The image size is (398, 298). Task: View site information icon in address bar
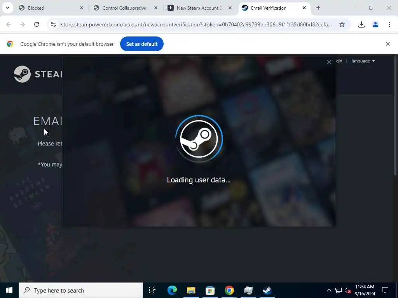point(53,24)
